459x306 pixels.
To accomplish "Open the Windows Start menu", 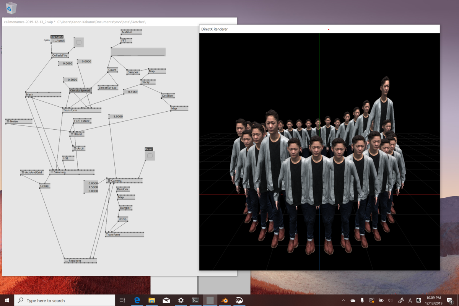I will point(7,300).
